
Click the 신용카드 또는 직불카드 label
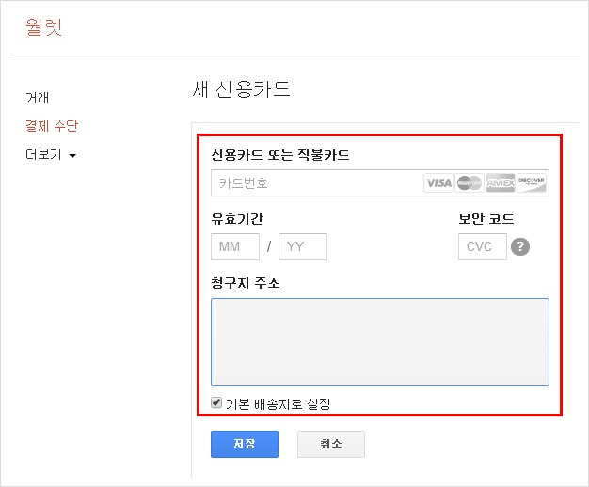(280, 155)
